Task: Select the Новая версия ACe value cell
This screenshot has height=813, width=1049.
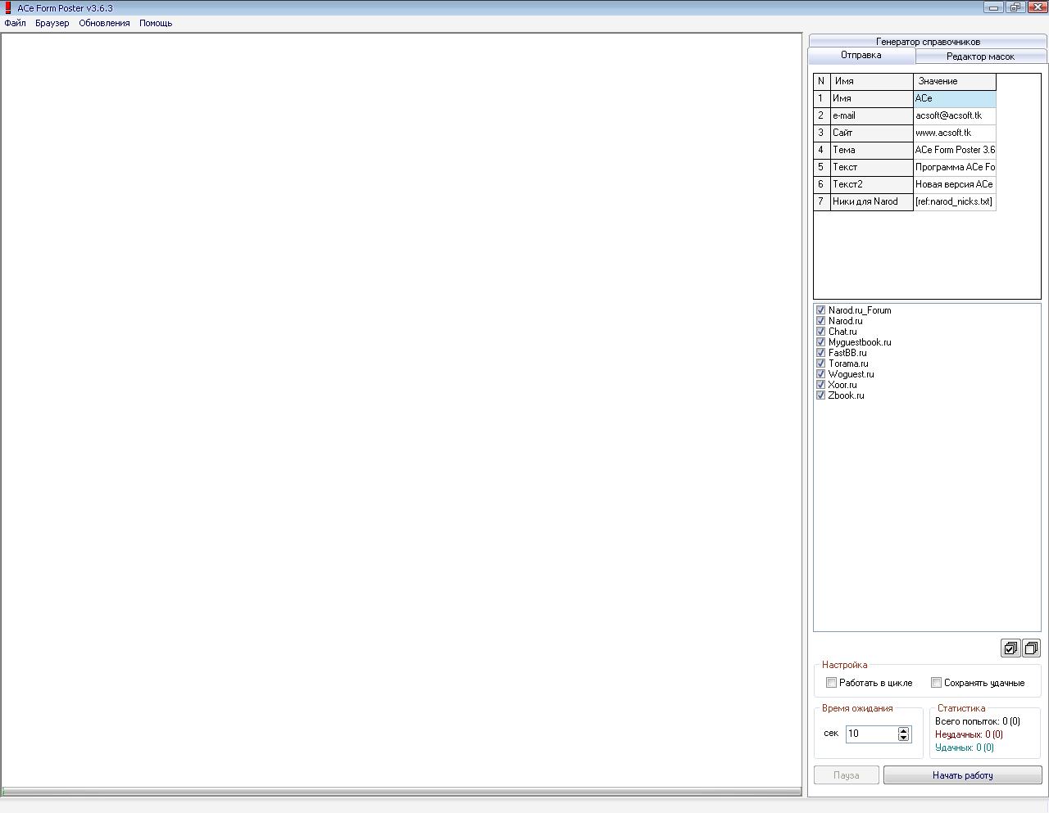Action: (955, 184)
